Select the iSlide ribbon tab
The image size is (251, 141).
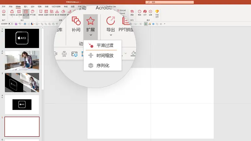click(x=18, y=7)
